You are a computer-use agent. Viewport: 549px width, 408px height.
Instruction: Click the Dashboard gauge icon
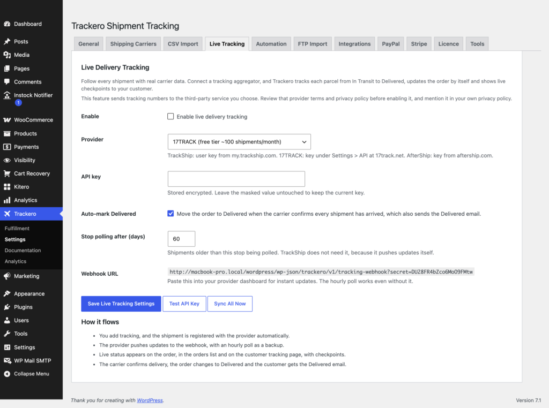tap(7, 24)
